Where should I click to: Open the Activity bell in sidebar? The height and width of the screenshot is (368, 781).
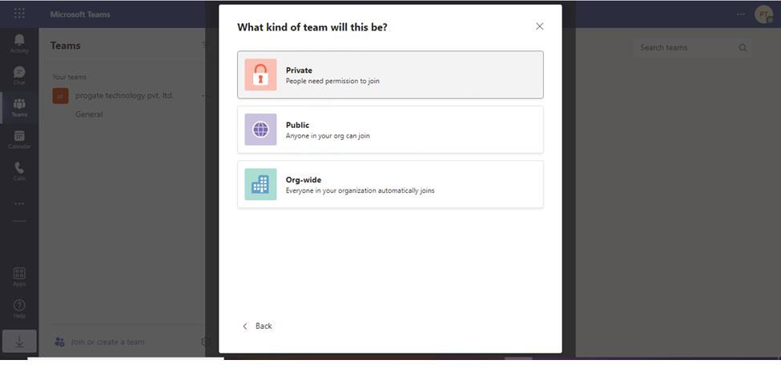(19, 43)
